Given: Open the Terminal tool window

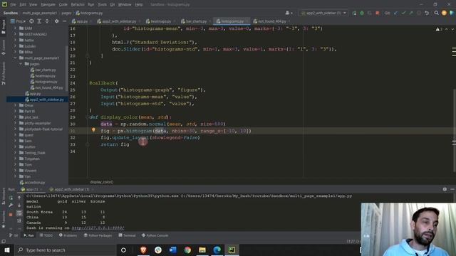Looking at the screenshot, I should pos(127,235).
